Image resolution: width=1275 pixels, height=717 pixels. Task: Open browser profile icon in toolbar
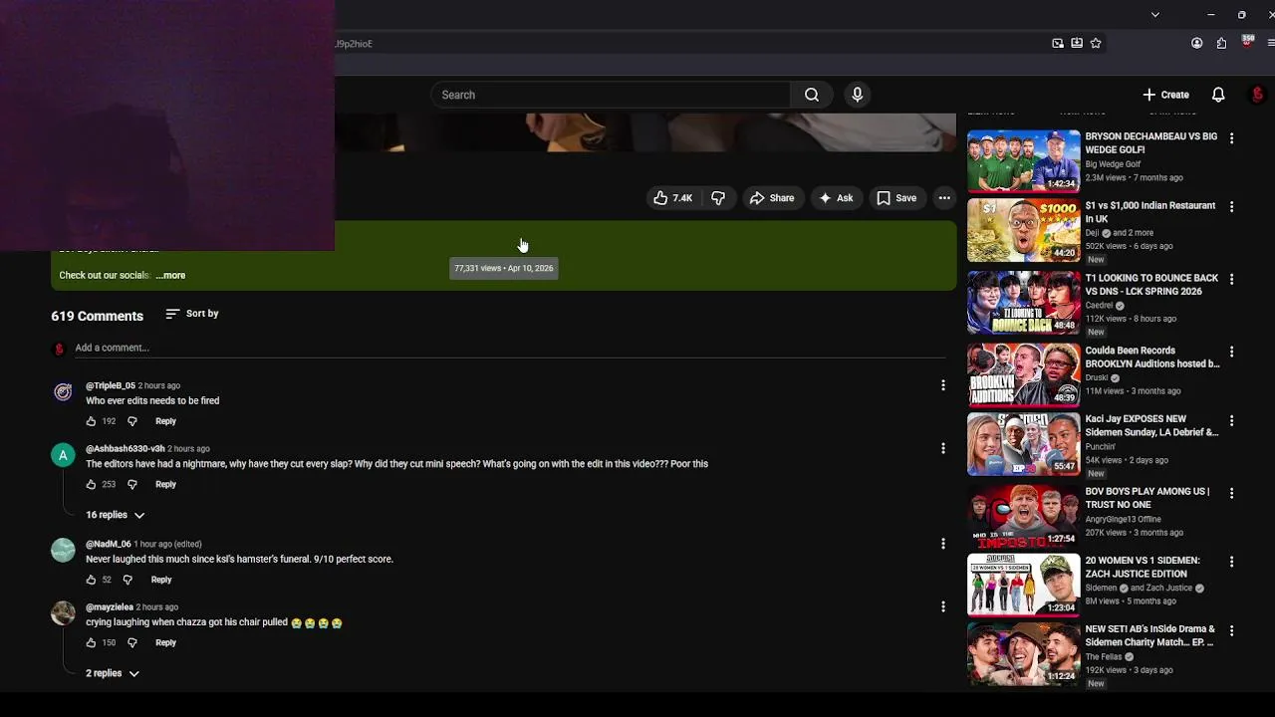1196,43
